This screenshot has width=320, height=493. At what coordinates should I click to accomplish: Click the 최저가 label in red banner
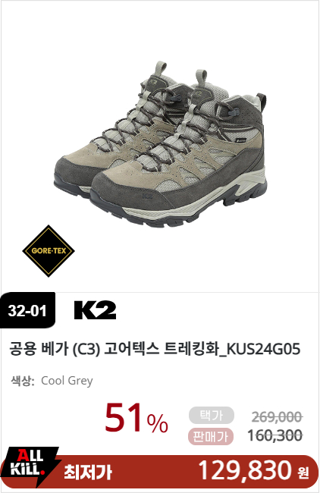point(88,473)
